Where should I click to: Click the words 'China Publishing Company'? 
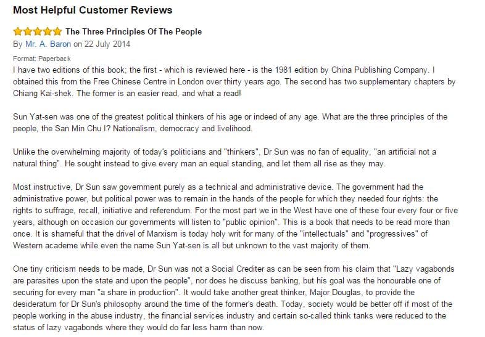[x=379, y=70]
